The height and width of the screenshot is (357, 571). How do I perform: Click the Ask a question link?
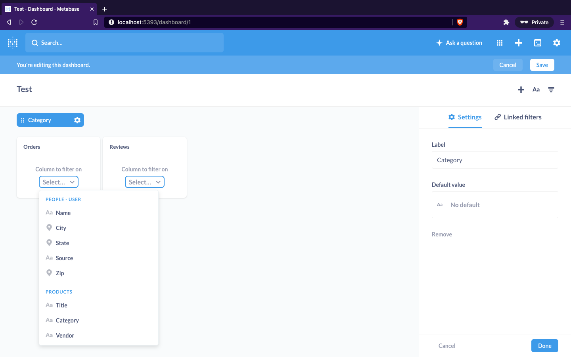click(x=459, y=43)
